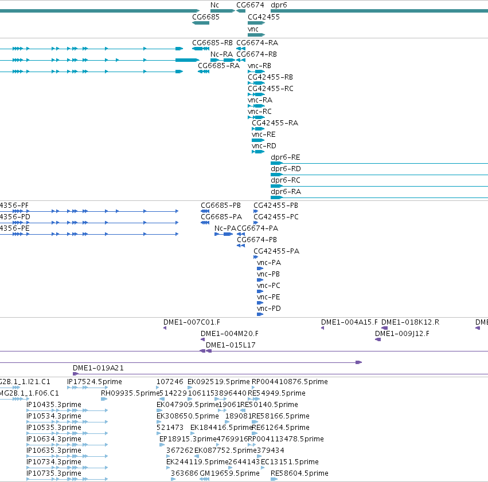This screenshot has height=482, width=488.
Task: Click protein label vnc-PE
Action: tap(268, 297)
